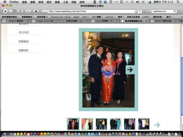Open the back/forward history dropdown
Viewport: 183px width, 137px height.
(14, 11)
